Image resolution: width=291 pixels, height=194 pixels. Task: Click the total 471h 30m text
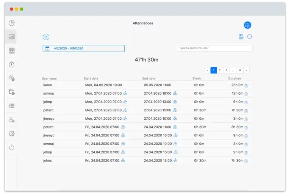pos(146,60)
